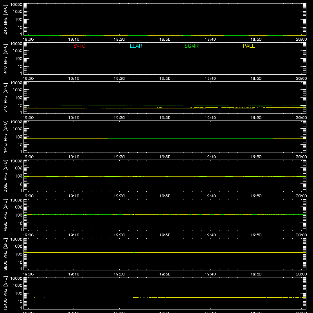Select the 2695 MHz [SFU] axis title

(5, 176)
